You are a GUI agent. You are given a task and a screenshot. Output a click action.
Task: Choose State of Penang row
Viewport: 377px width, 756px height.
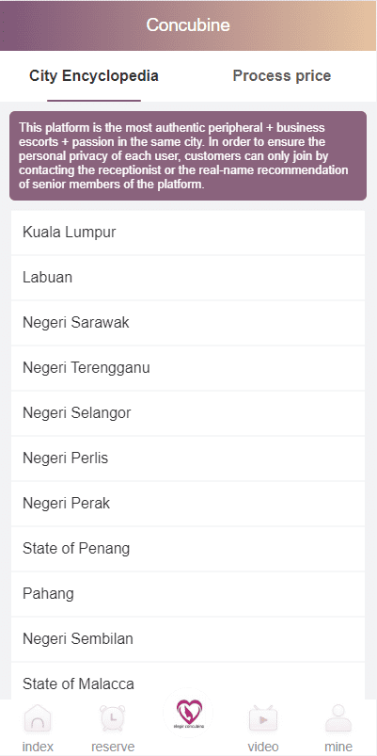pos(188,549)
